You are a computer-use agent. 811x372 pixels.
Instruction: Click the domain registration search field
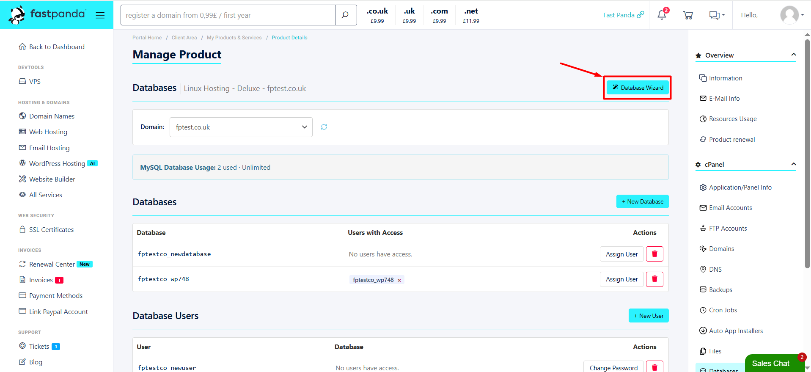(x=228, y=15)
